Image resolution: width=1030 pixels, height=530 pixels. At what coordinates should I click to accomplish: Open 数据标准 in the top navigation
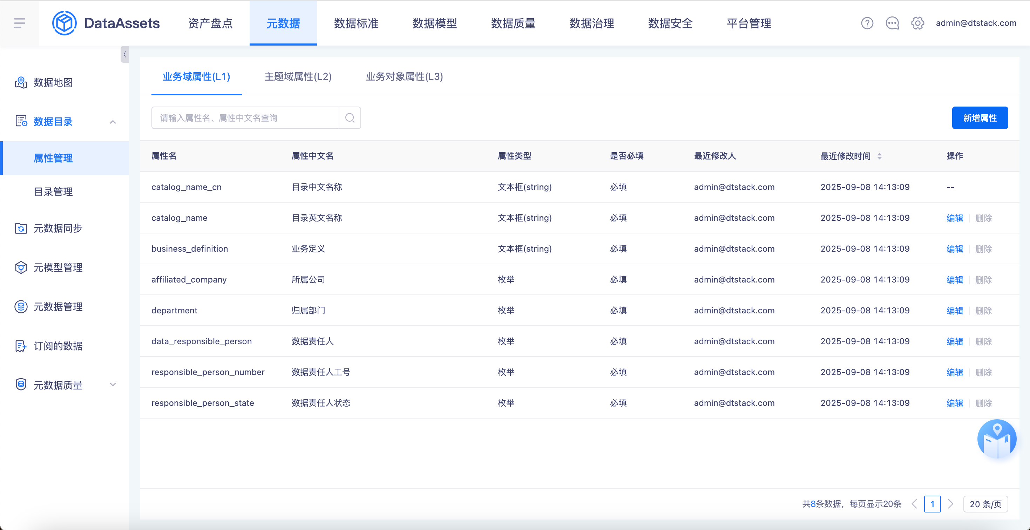[356, 23]
